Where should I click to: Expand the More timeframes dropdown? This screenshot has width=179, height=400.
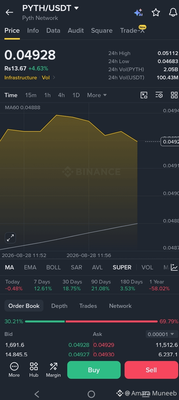(x=97, y=95)
